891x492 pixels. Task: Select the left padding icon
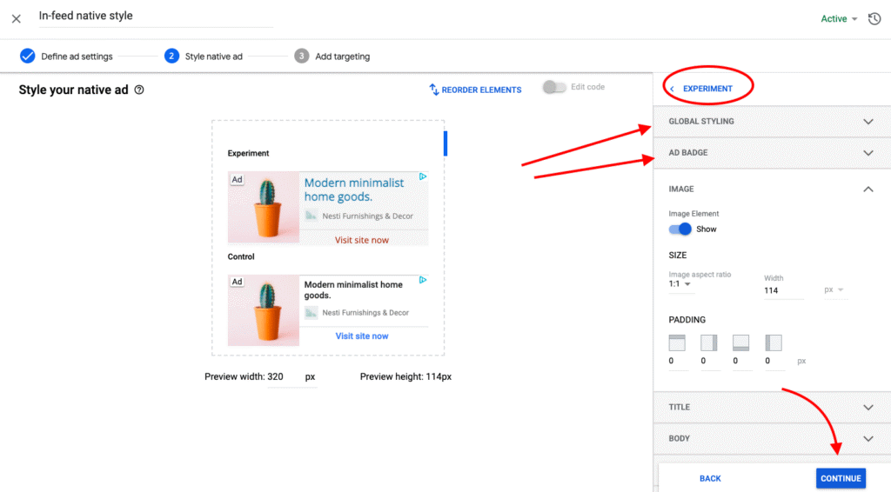[x=774, y=342]
